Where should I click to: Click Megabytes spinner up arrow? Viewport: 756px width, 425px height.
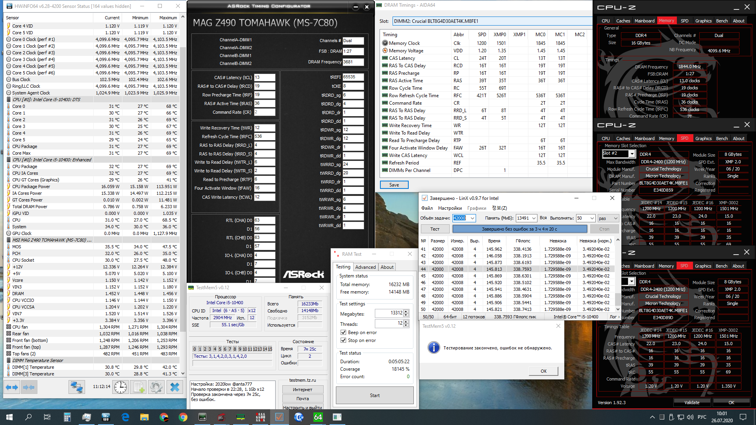coord(406,311)
